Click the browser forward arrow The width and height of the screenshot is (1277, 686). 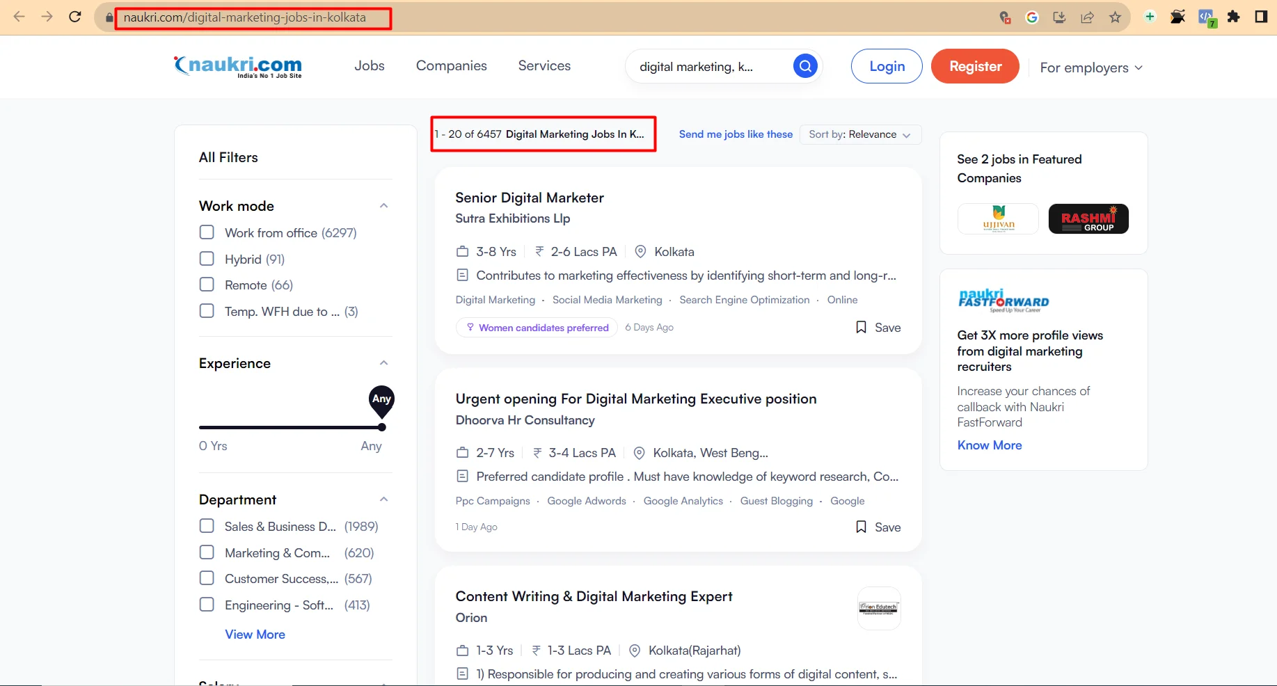[x=47, y=17]
